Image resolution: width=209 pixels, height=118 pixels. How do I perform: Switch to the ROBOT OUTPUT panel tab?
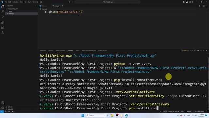pos(103,50)
